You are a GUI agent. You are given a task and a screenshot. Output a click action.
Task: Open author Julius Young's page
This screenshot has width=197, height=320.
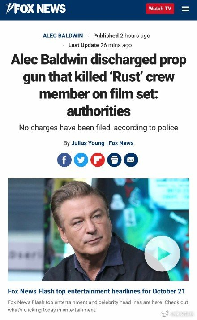88,143
